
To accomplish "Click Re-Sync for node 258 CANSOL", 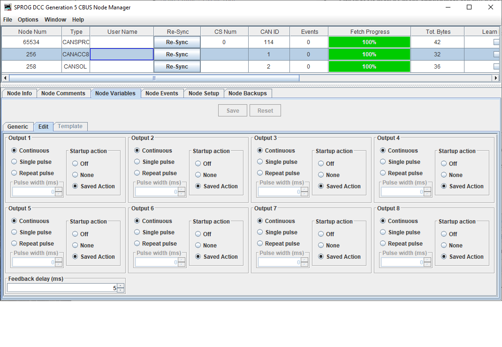I will point(177,66).
